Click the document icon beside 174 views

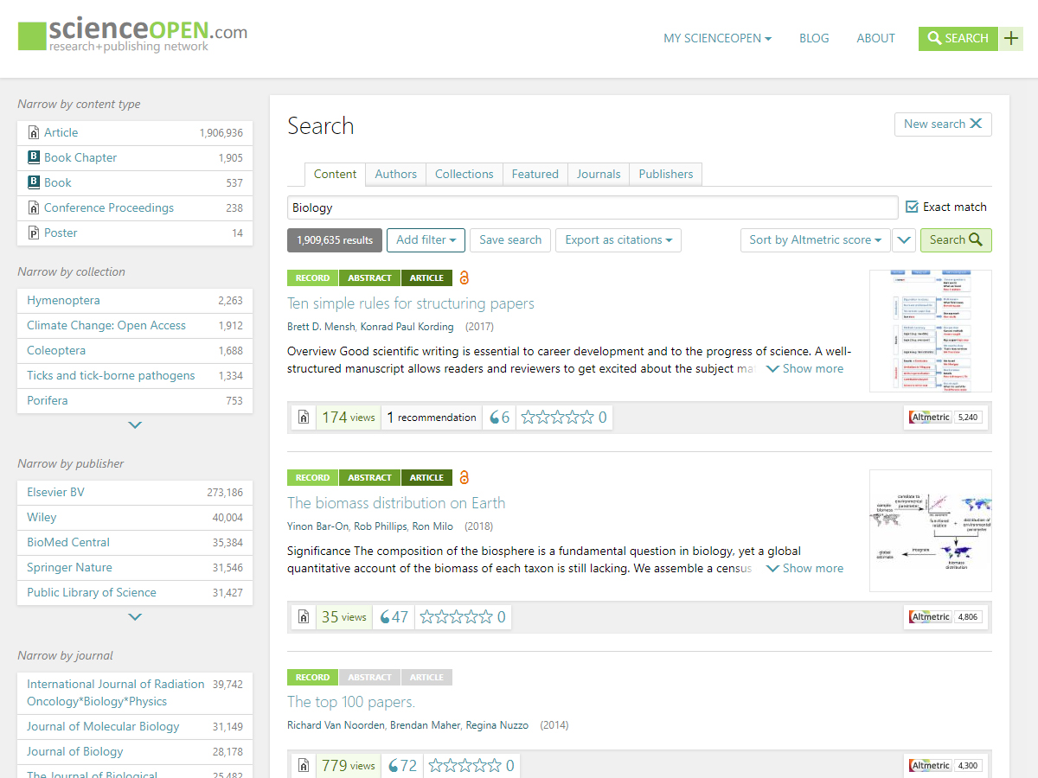point(303,418)
